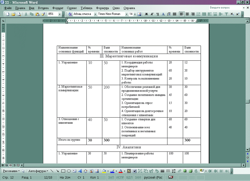Open the Формат menu
The width and height of the screenshot is (250, 181).
coord(58,8)
